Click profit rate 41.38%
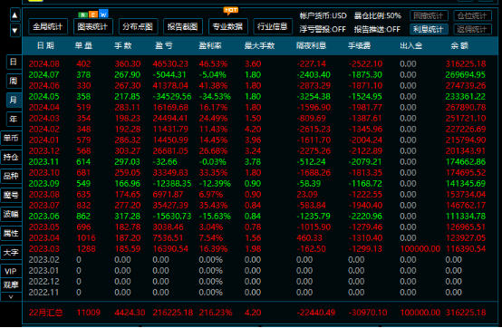 [x=213, y=86]
